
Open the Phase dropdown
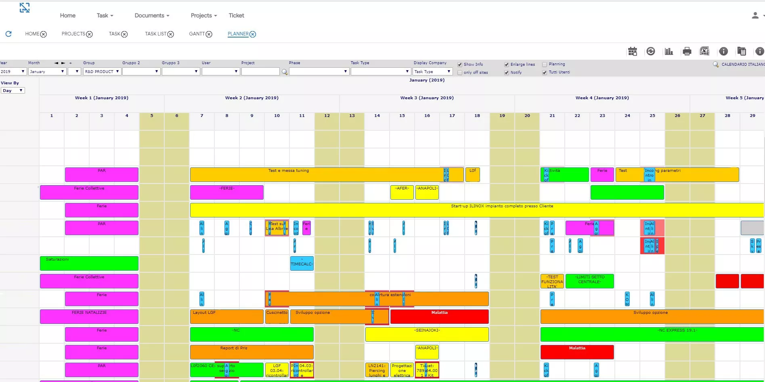click(319, 71)
